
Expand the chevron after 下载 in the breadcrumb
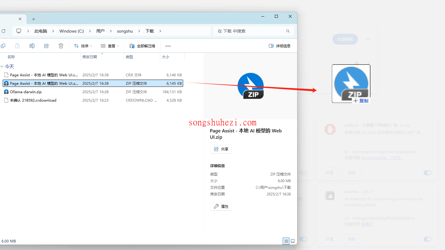160,31
